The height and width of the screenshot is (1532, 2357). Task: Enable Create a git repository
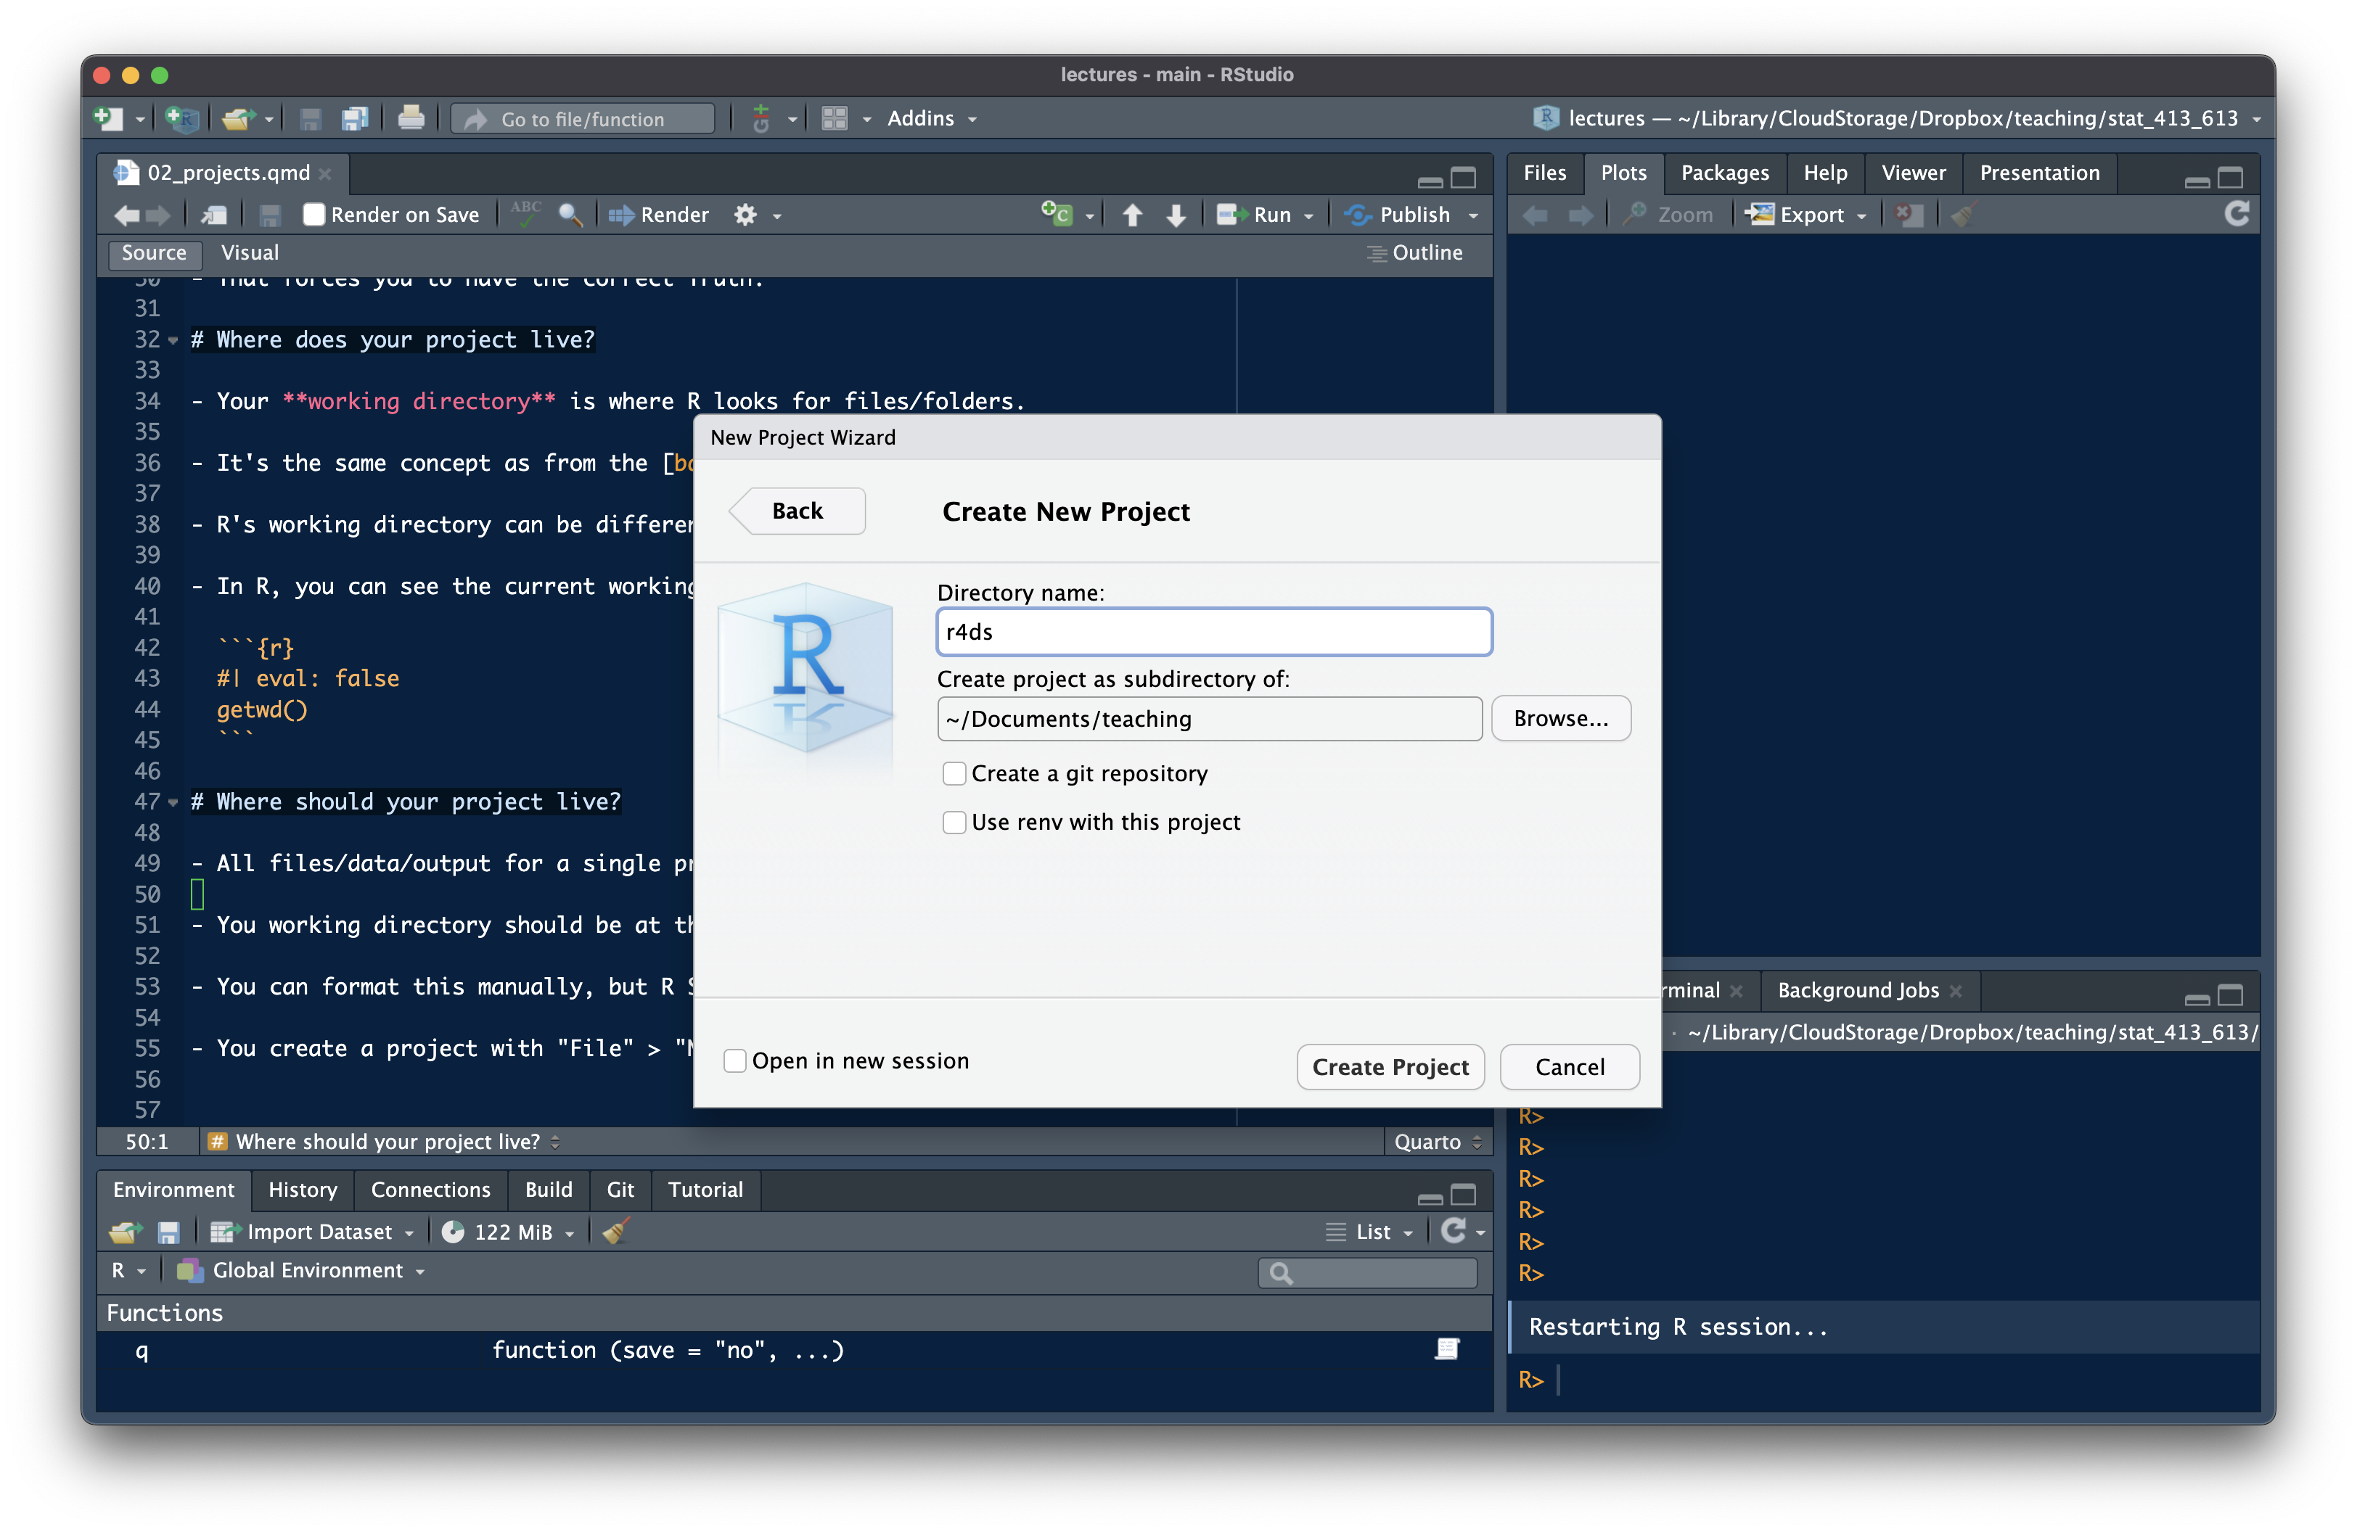954,774
